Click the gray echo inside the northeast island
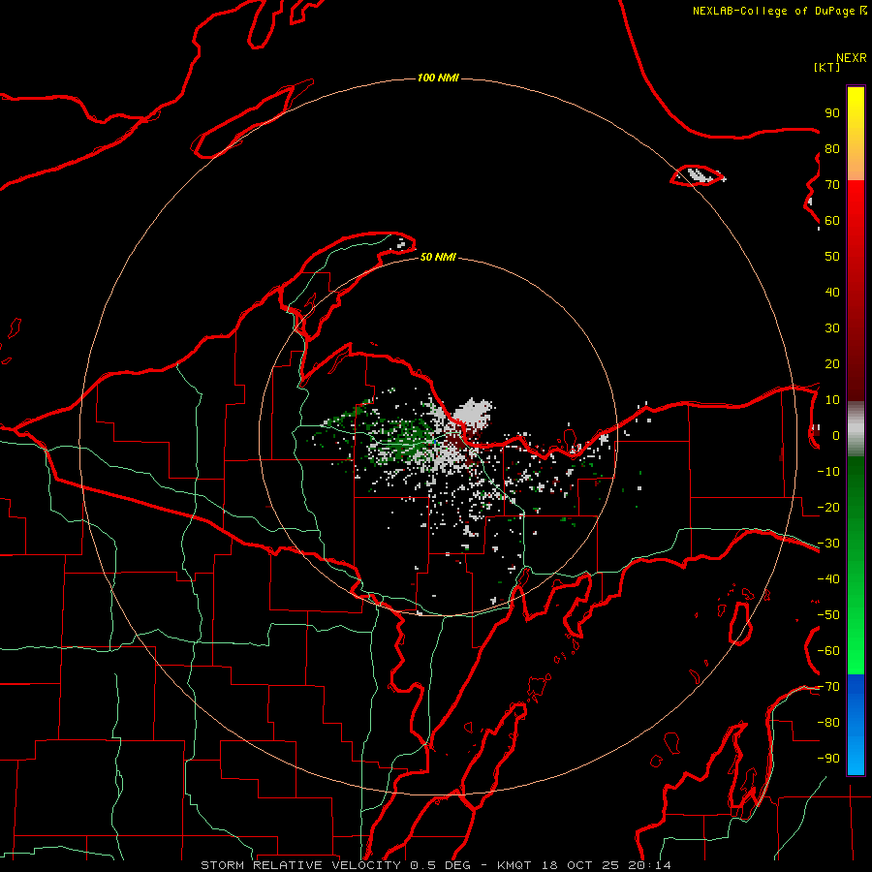This screenshot has height=872, width=872. coord(701,175)
